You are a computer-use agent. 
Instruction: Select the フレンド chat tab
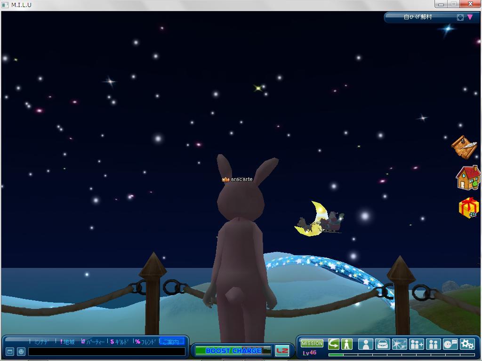pyautogui.click(x=145, y=342)
